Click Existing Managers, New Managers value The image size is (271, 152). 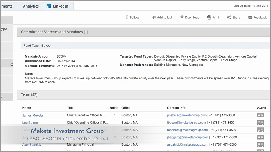coord(179,65)
